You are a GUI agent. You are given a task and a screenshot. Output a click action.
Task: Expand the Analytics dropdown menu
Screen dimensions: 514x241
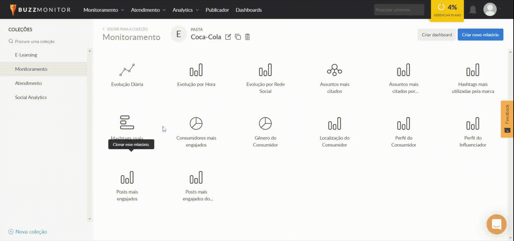coord(185,10)
